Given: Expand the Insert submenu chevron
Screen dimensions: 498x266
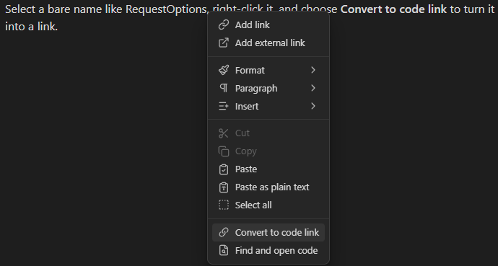Looking at the screenshot, I should tap(313, 106).
